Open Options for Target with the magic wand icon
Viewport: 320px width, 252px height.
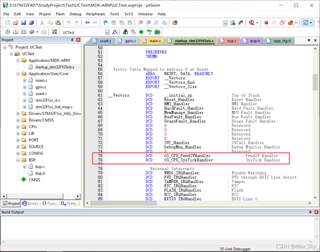115,32
